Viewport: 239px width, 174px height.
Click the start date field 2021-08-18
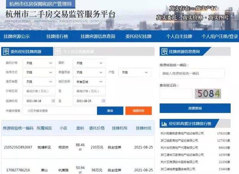coord(39,101)
